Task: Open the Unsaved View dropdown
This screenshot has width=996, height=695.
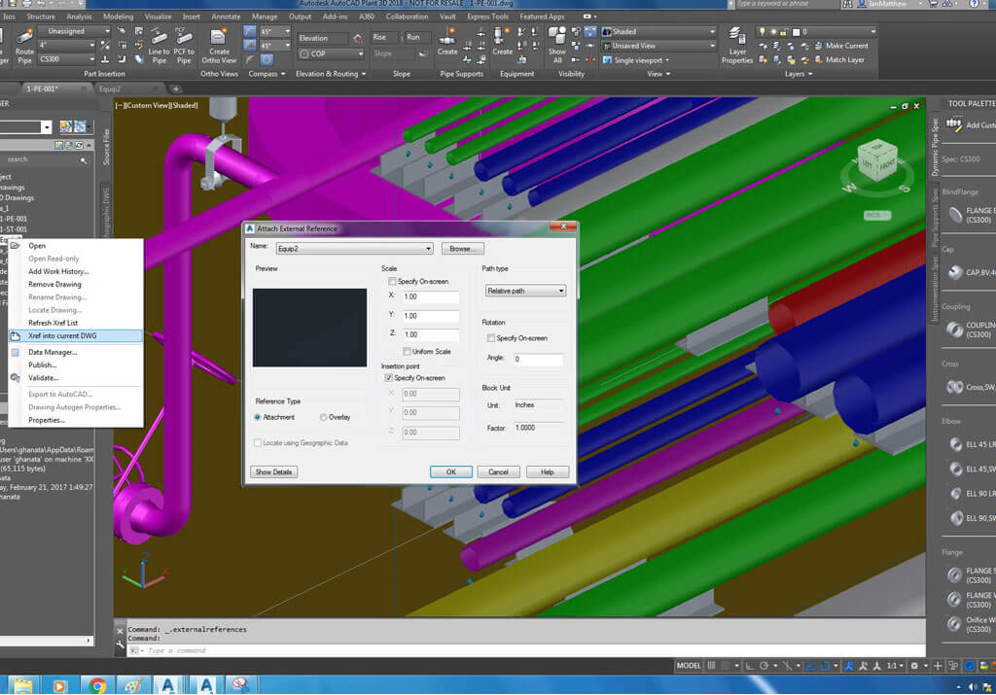Action: 658,46
